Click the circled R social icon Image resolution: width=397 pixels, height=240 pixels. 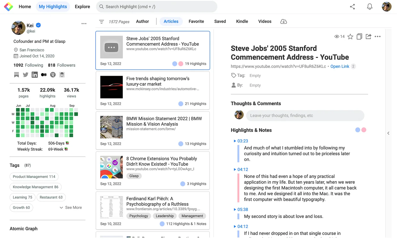[53, 75]
